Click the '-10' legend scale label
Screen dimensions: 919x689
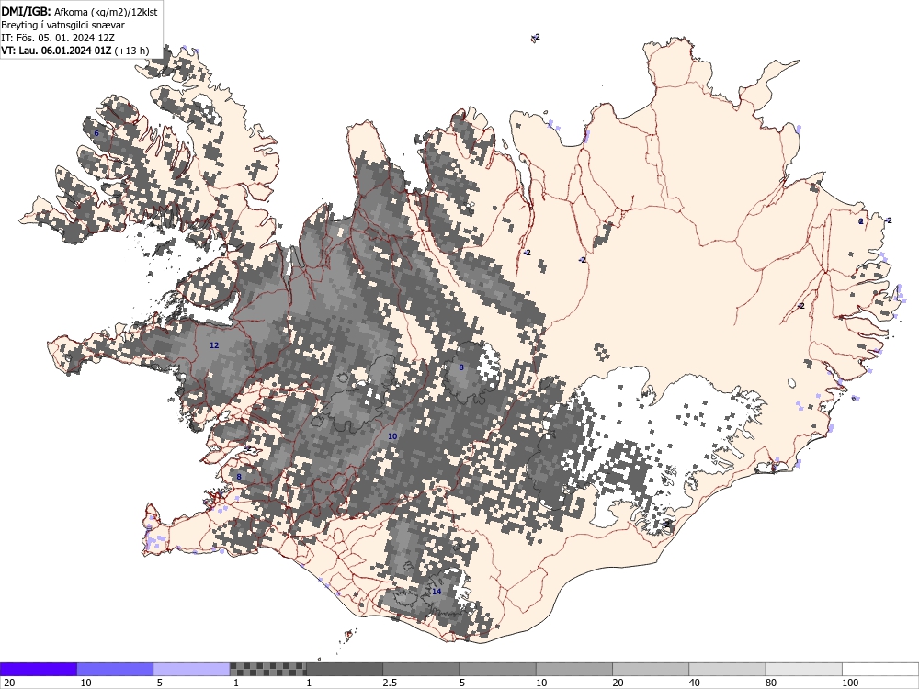tap(85, 683)
